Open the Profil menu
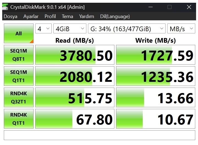 [x=50, y=16]
